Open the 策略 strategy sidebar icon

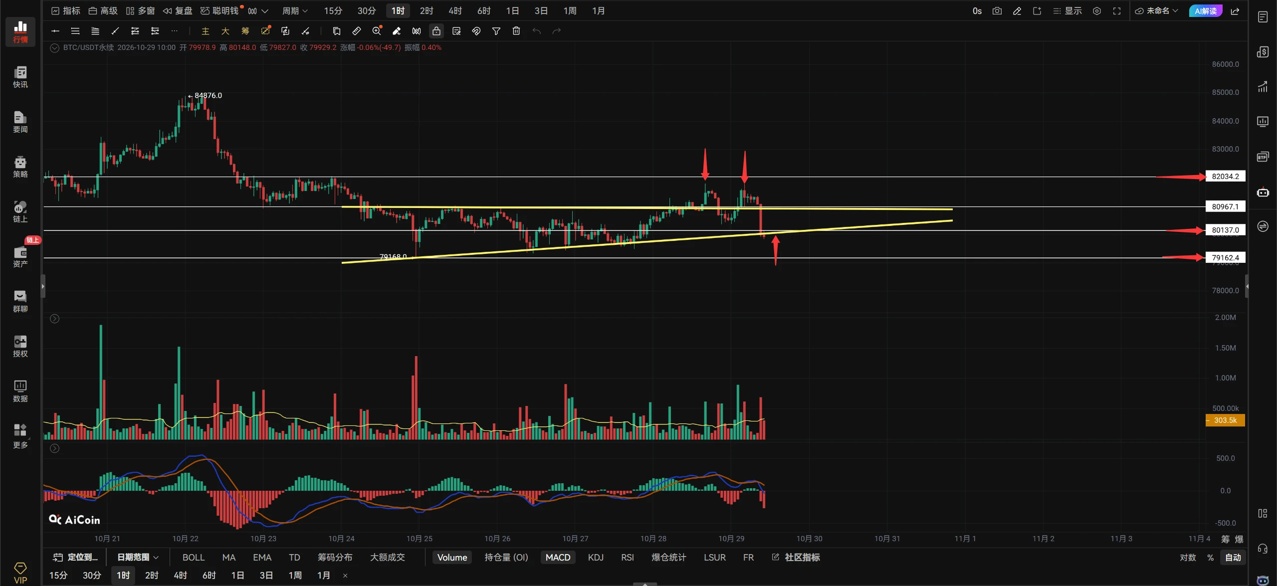20,167
